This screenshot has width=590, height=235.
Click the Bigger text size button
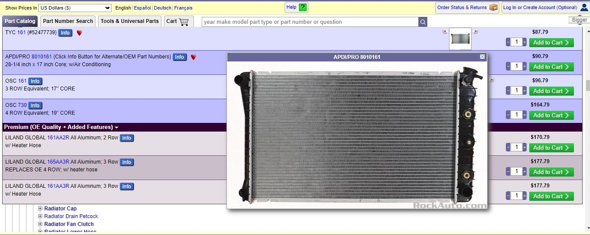point(580,20)
